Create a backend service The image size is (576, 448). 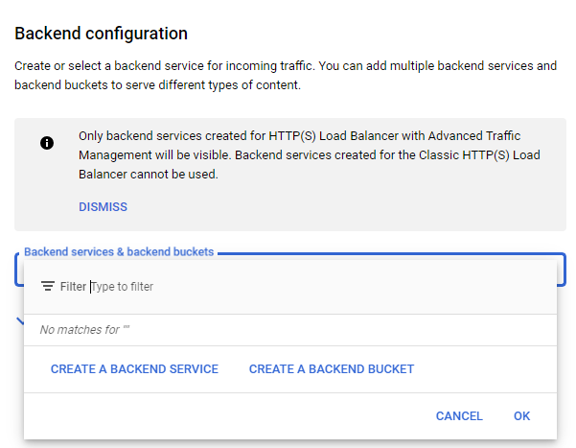point(134,369)
